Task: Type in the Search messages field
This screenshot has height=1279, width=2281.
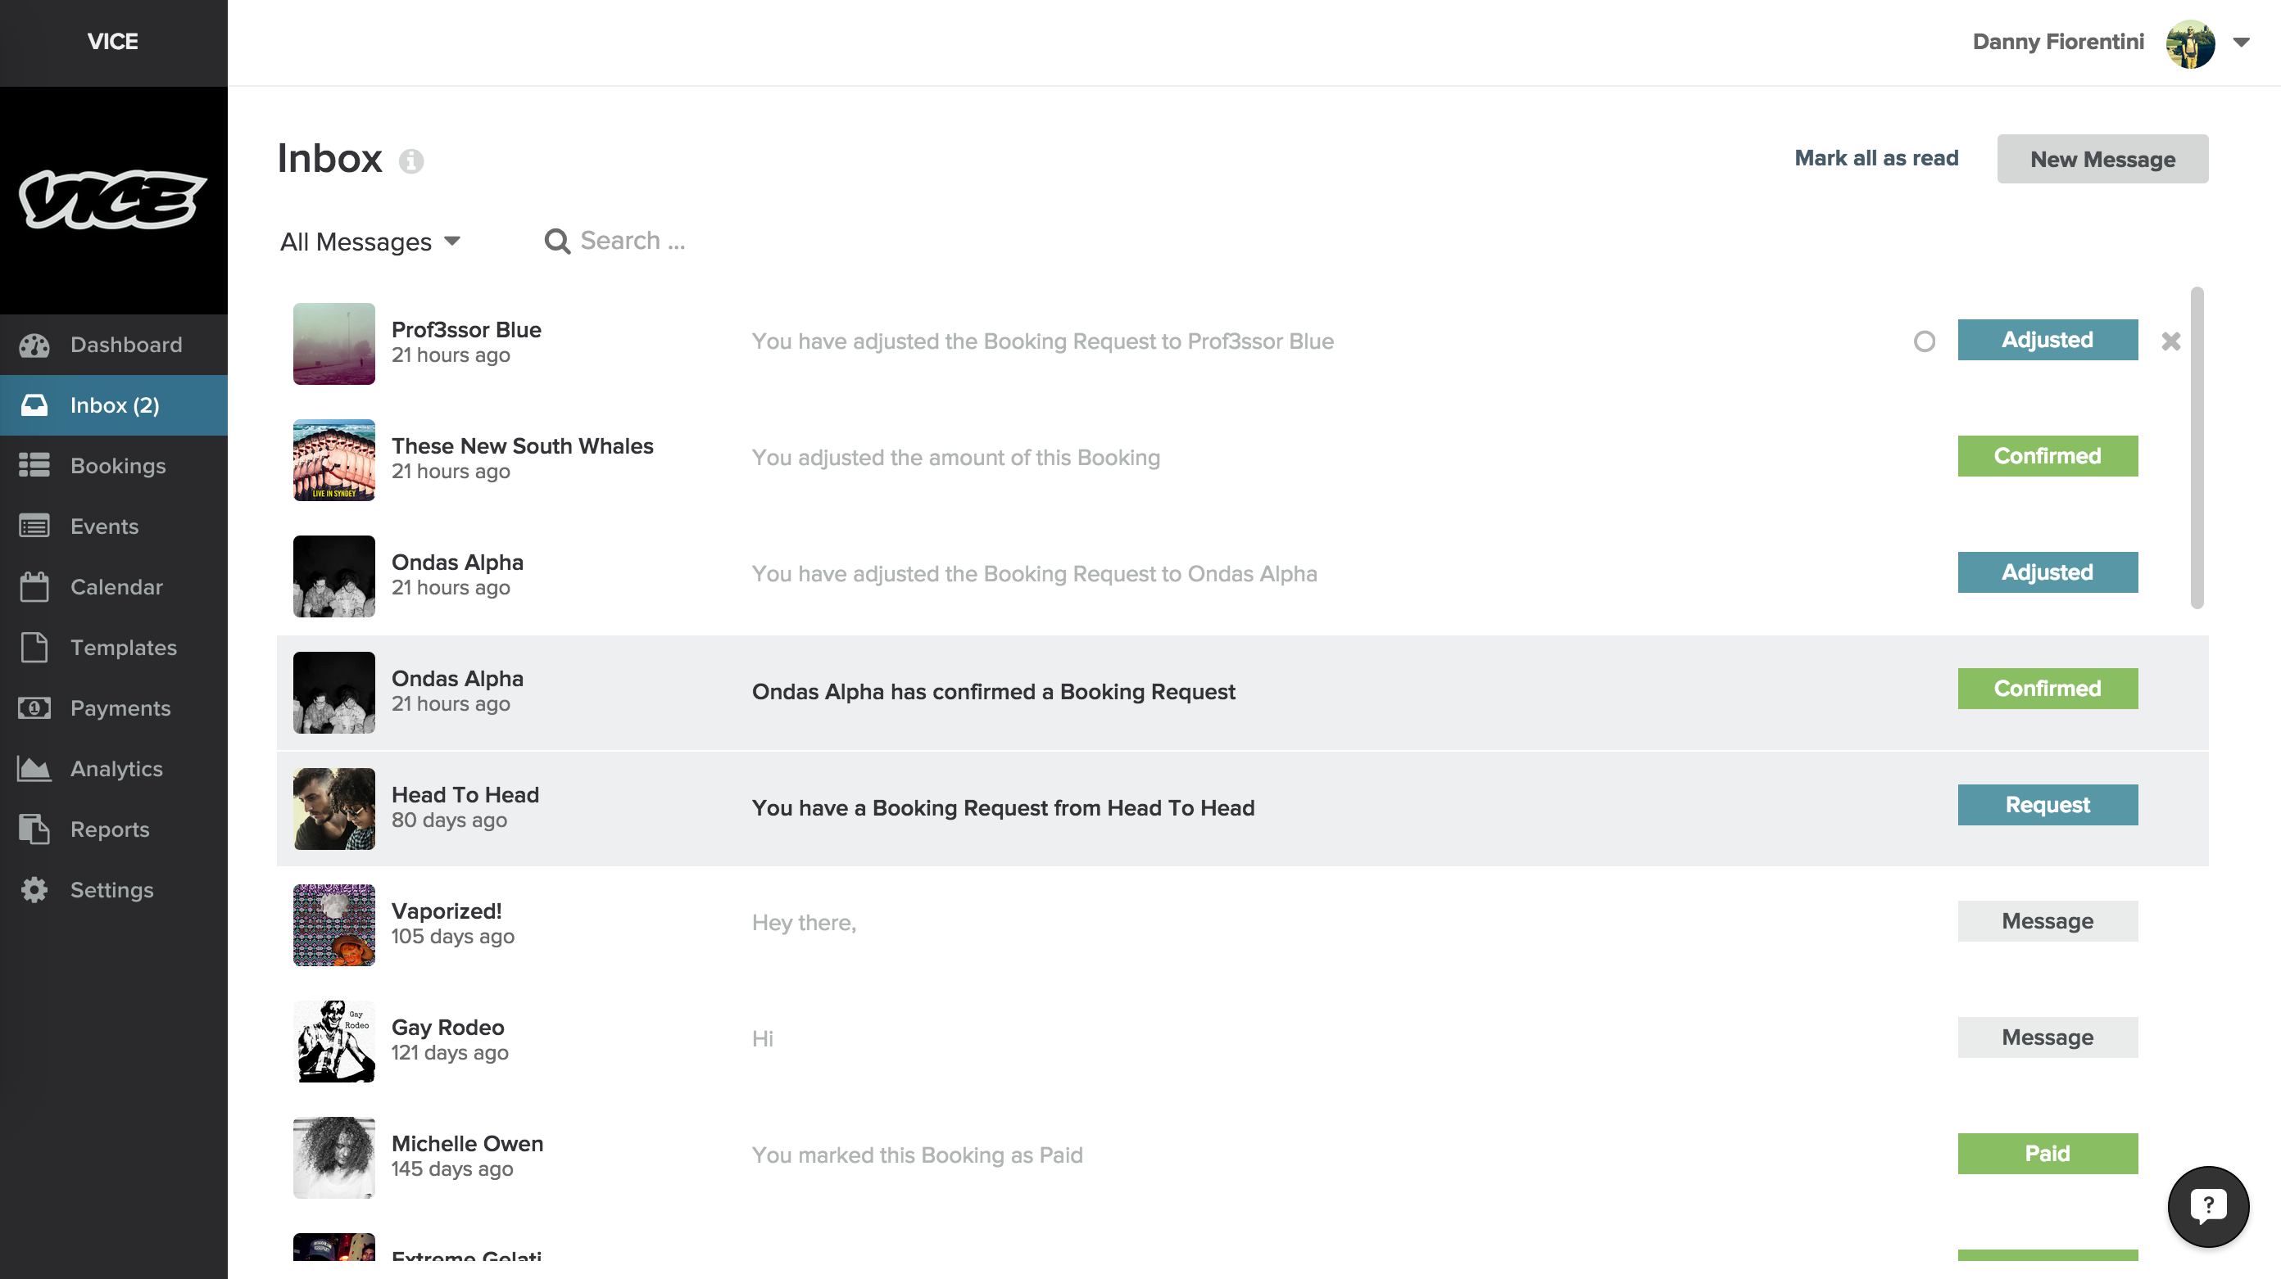Action: (633, 241)
